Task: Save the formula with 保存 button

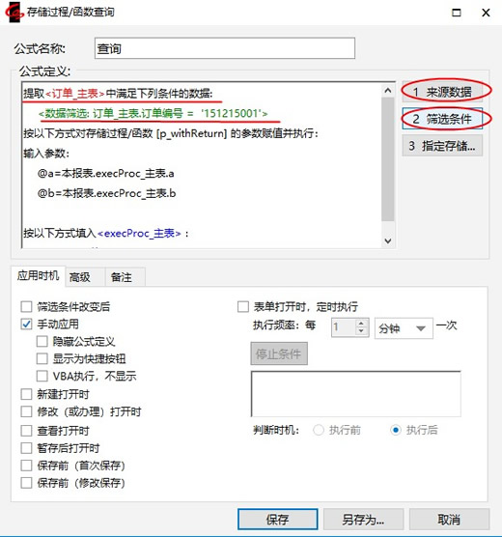Action: click(x=278, y=520)
